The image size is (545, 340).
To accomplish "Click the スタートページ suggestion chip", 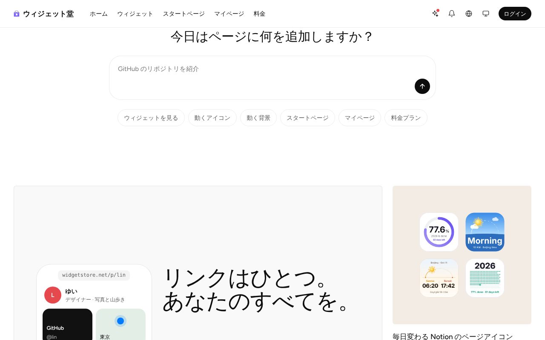I will pos(307,118).
